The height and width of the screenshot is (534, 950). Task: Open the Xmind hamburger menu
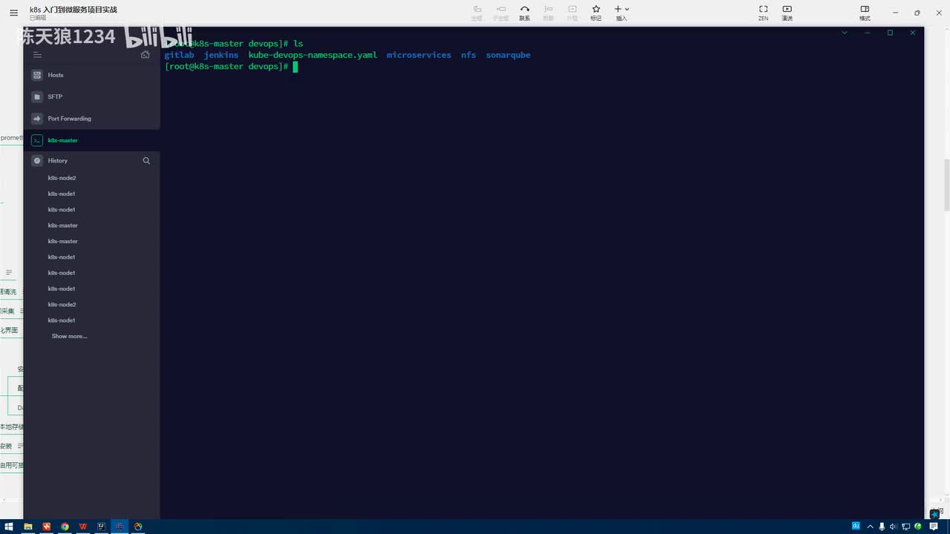[x=13, y=13]
